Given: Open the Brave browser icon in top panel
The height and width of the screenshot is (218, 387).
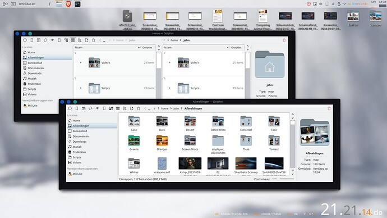Looking at the screenshot, I should click(x=68, y=4).
